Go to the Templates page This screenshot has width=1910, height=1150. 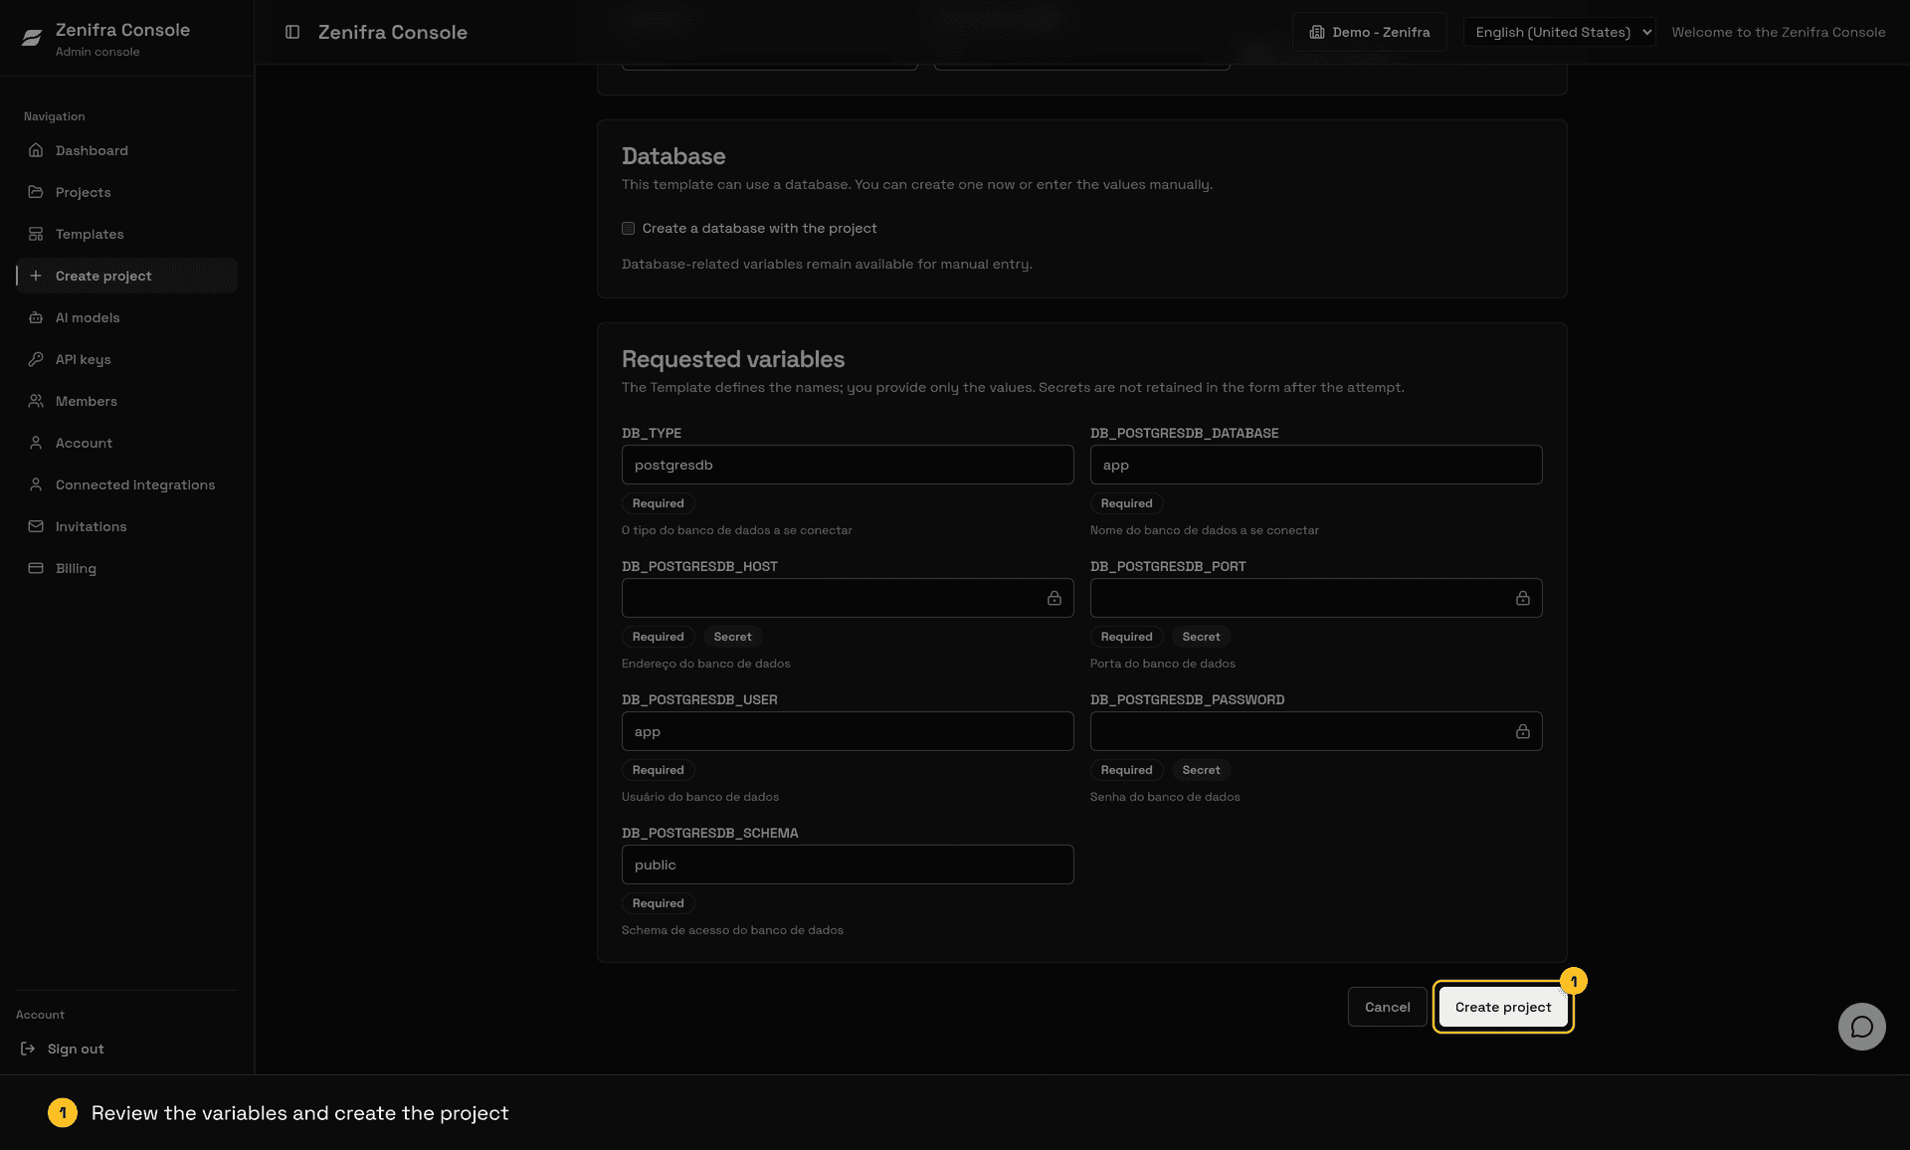coord(126,234)
